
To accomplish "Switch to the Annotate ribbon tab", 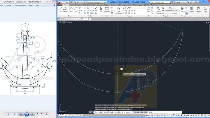I will tap(78, 5).
